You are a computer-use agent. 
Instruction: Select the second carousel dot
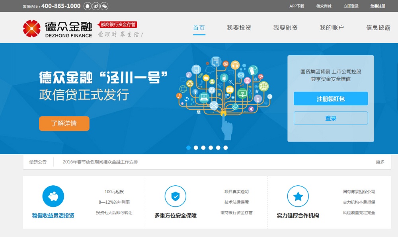tap(196, 148)
